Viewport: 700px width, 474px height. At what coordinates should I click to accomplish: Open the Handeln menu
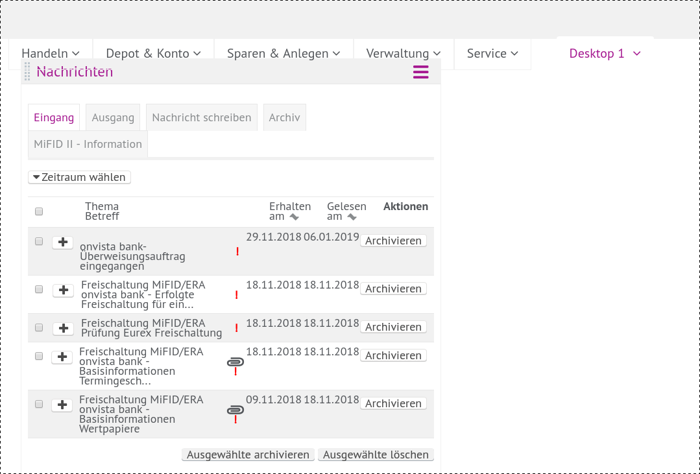pyautogui.click(x=51, y=54)
